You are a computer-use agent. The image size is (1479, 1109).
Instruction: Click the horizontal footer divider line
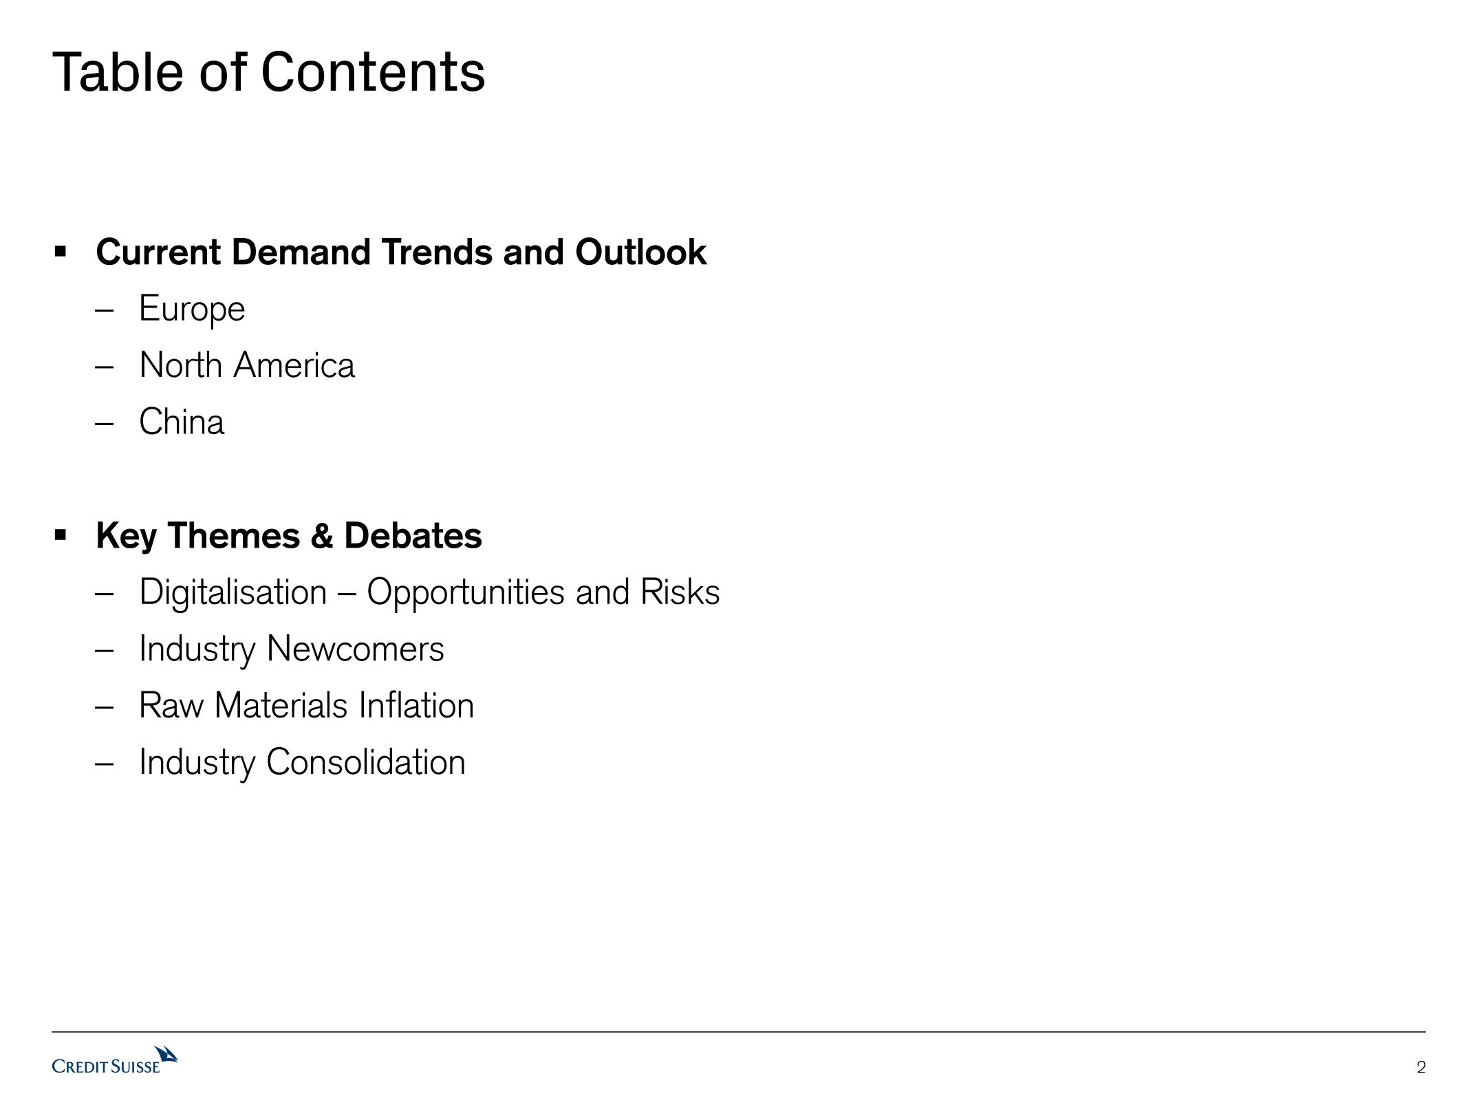click(739, 1032)
